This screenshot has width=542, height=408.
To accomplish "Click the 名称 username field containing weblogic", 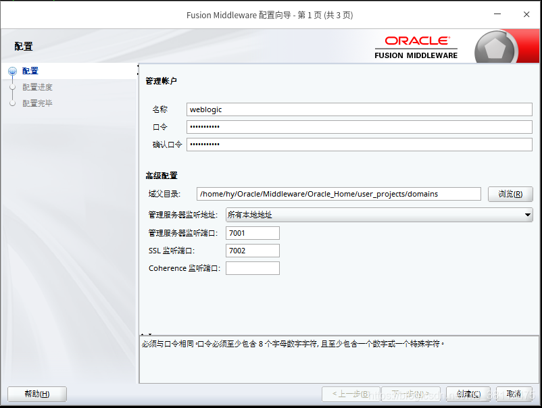I will pos(359,109).
